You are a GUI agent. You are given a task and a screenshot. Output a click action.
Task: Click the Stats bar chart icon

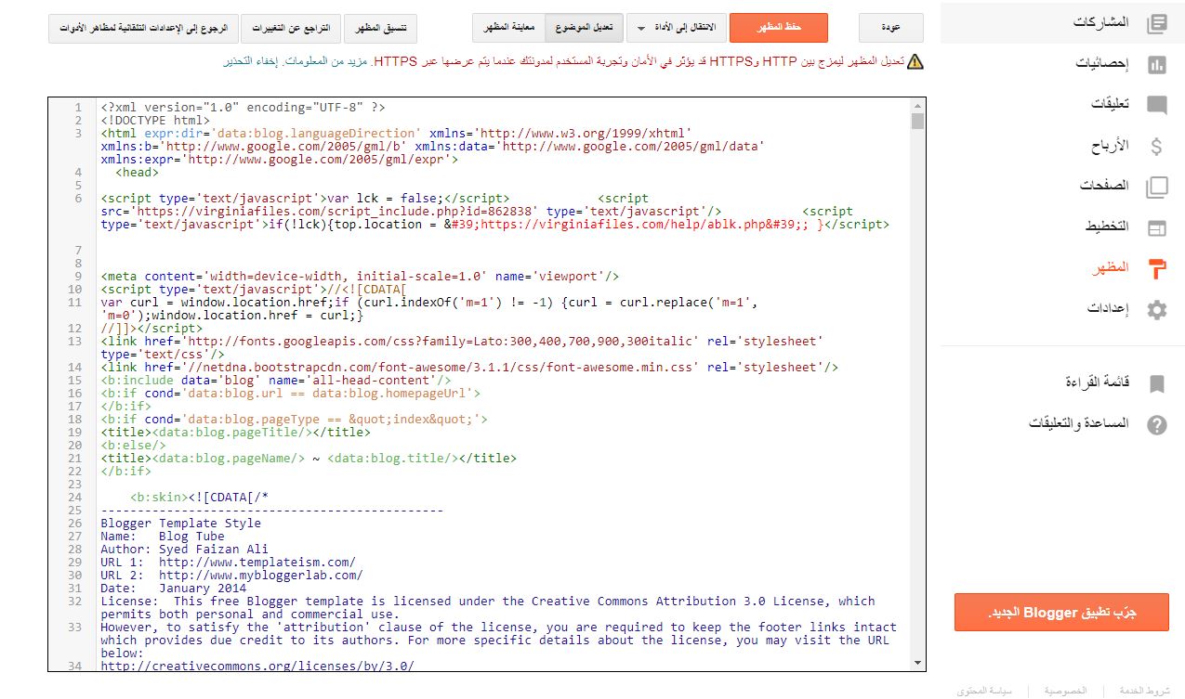1156,64
